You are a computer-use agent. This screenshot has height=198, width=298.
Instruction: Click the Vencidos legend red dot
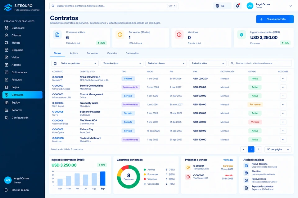[x=145, y=179]
